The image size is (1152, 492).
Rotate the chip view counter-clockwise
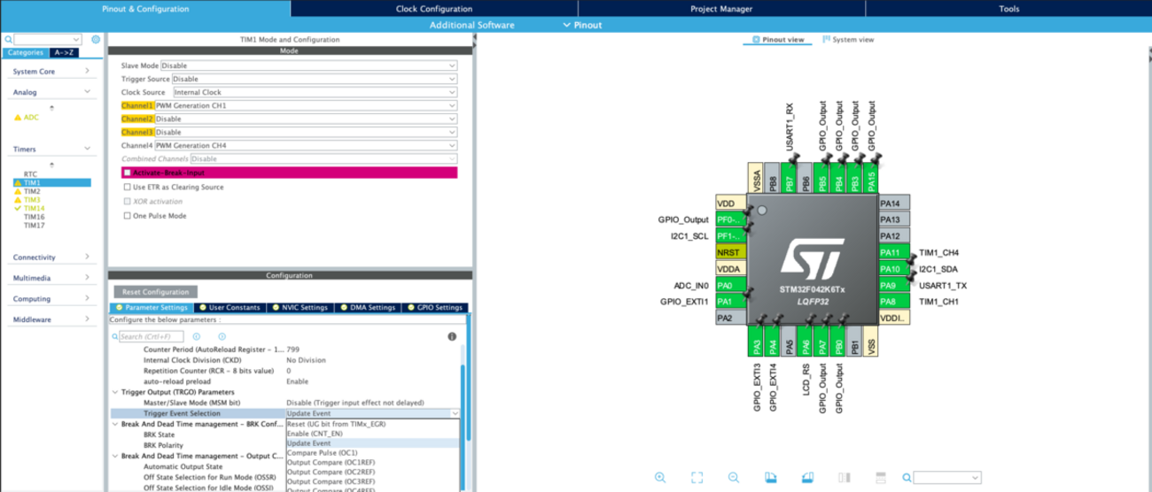[807, 478]
